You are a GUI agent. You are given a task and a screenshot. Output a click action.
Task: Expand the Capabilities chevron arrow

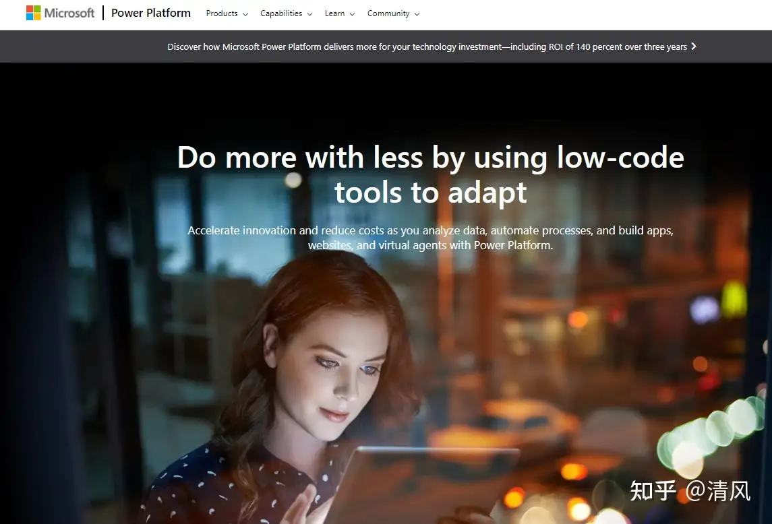(x=309, y=14)
